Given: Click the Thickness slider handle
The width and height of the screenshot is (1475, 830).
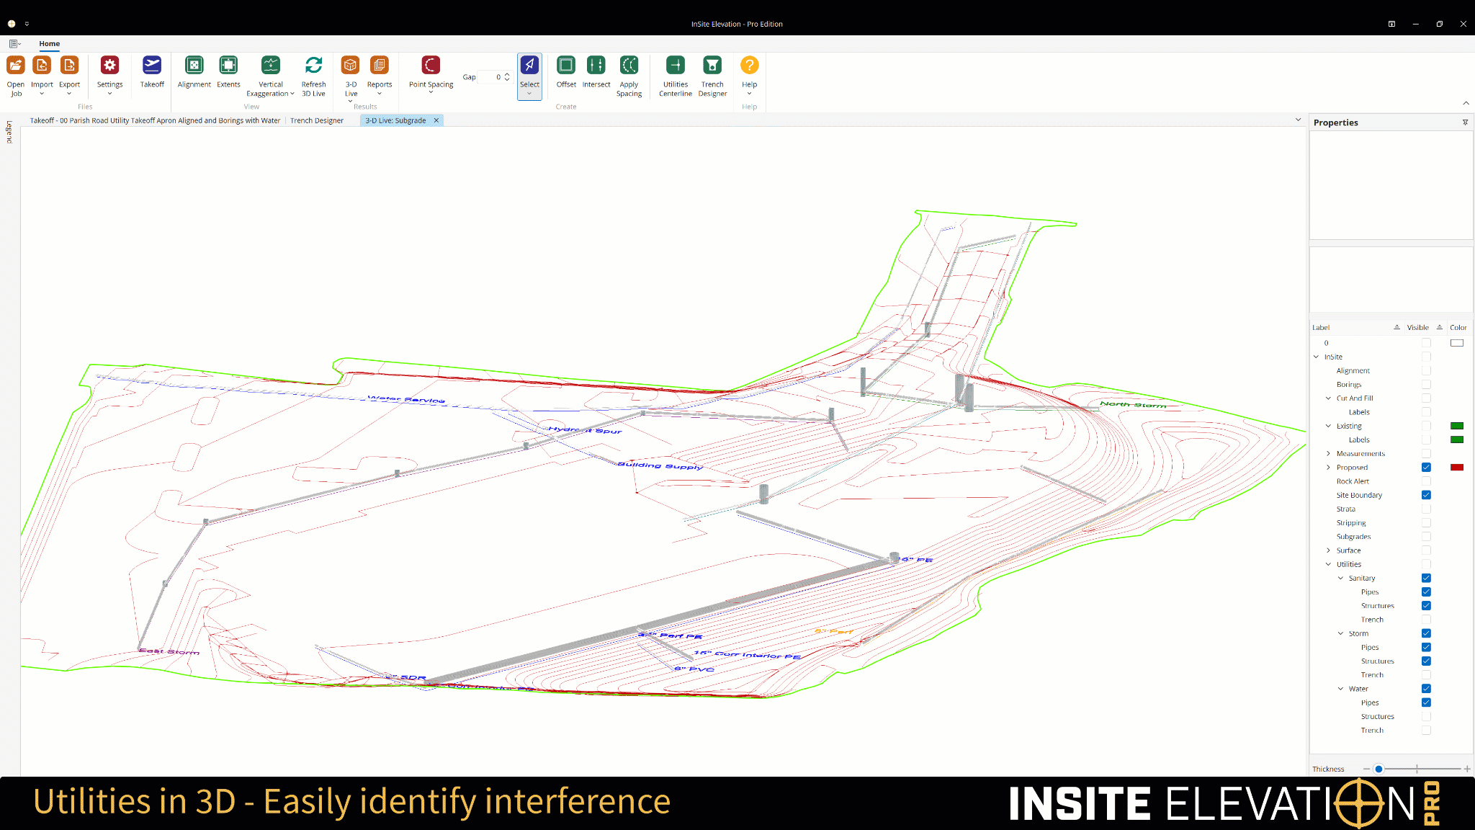Looking at the screenshot, I should (x=1378, y=769).
